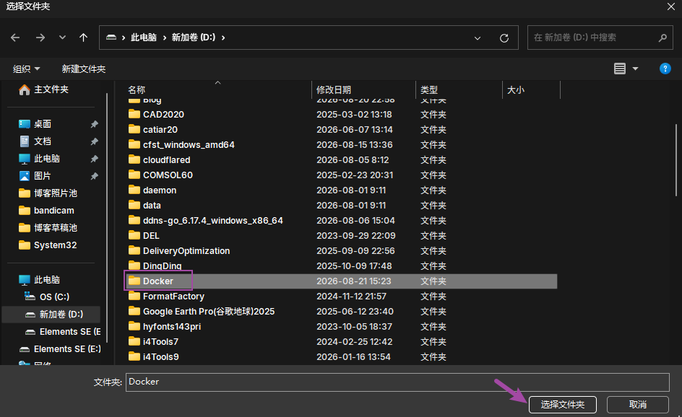
Task: Sort by 类型 column header
Action: click(429, 90)
